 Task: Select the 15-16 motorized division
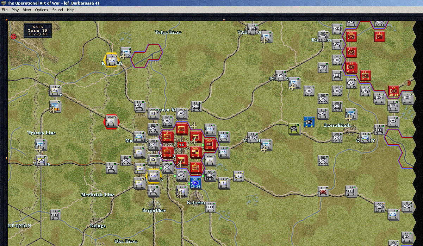(x=153, y=129)
